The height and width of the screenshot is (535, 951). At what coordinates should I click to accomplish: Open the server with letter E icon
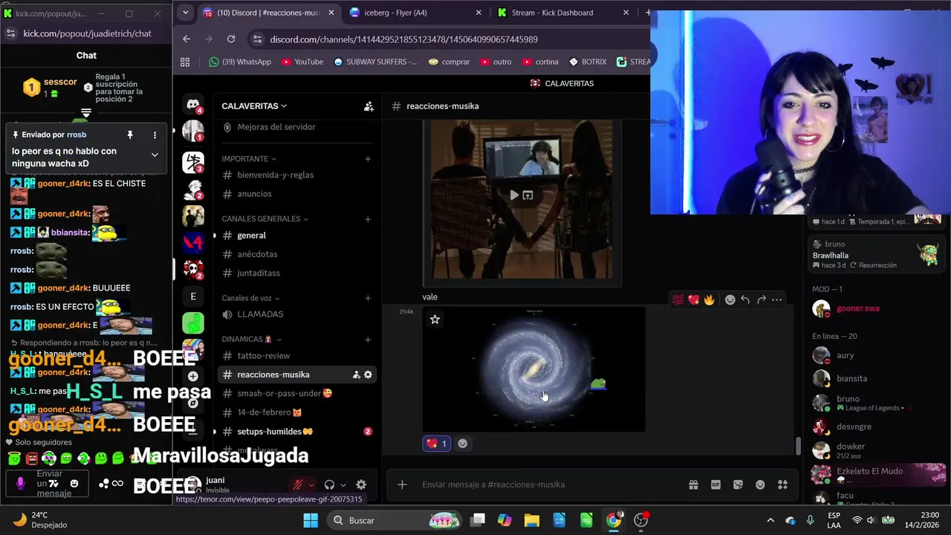(193, 296)
